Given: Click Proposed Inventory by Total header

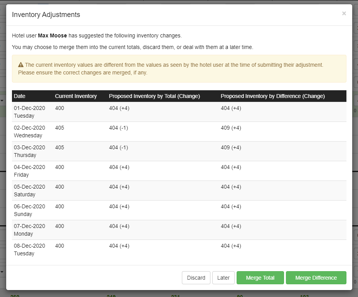Looking at the screenshot, I should [154, 96].
